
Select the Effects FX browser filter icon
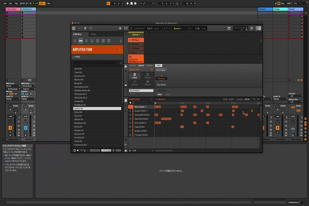click(x=98, y=41)
